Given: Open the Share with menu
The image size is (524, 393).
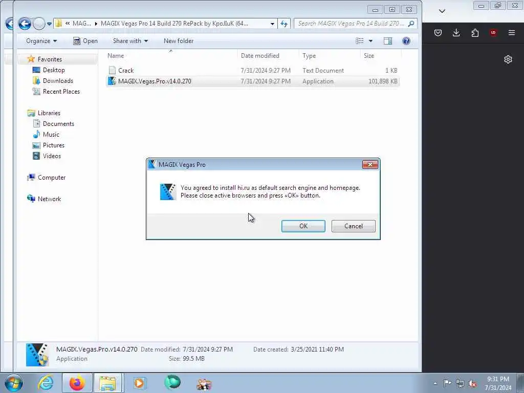Looking at the screenshot, I should pyautogui.click(x=130, y=41).
